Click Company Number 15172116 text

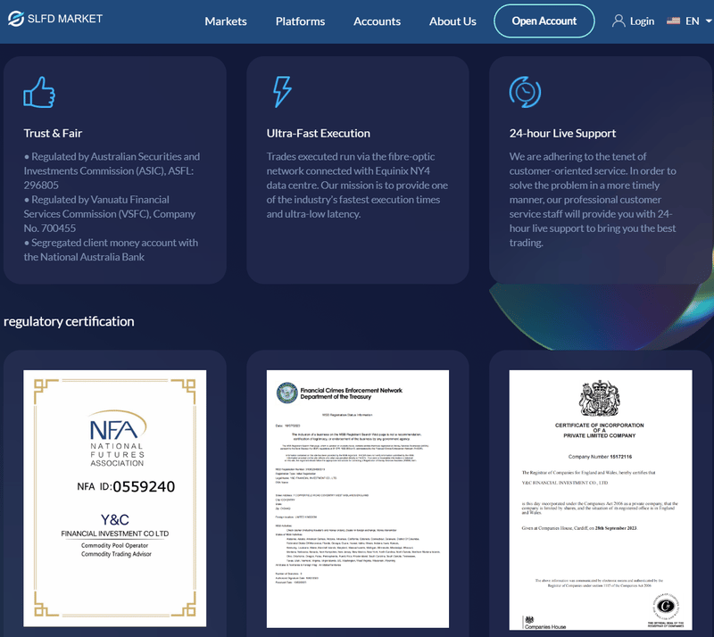point(600,457)
